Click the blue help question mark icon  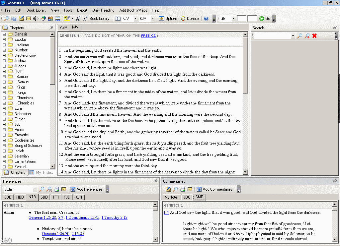pos(206,19)
